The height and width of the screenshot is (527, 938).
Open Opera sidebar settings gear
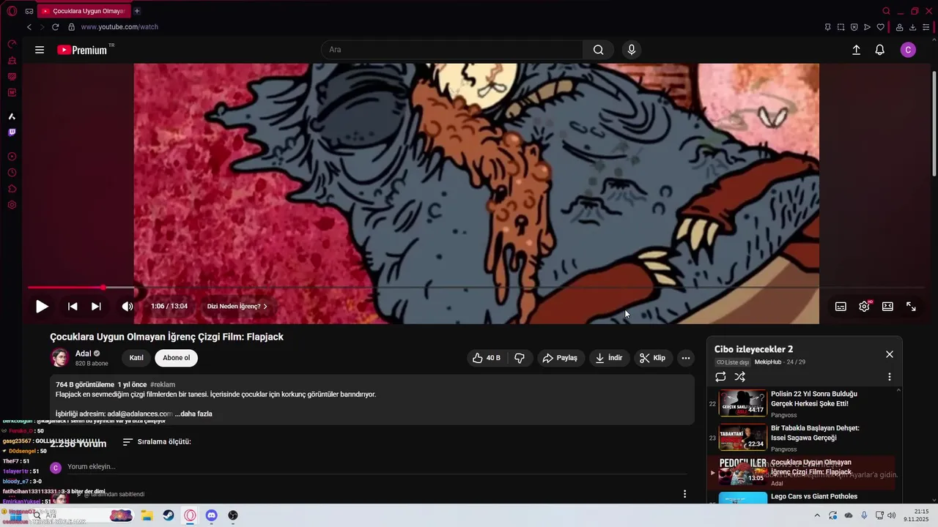point(12,205)
